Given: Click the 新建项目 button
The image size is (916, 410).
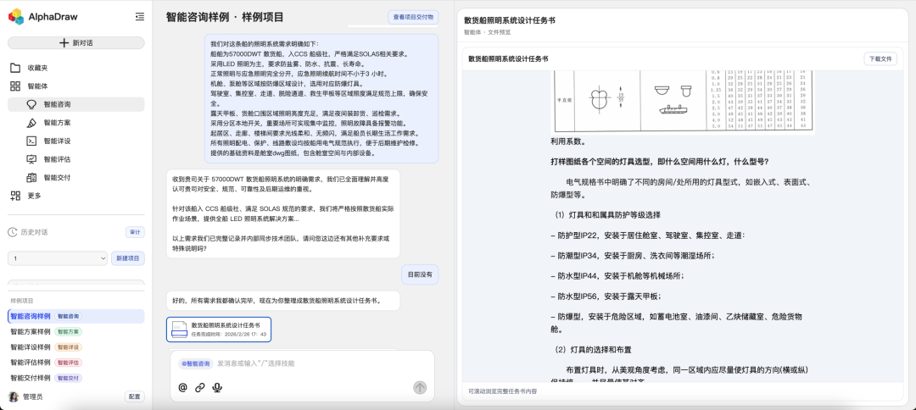Looking at the screenshot, I should [x=128, y=258].
